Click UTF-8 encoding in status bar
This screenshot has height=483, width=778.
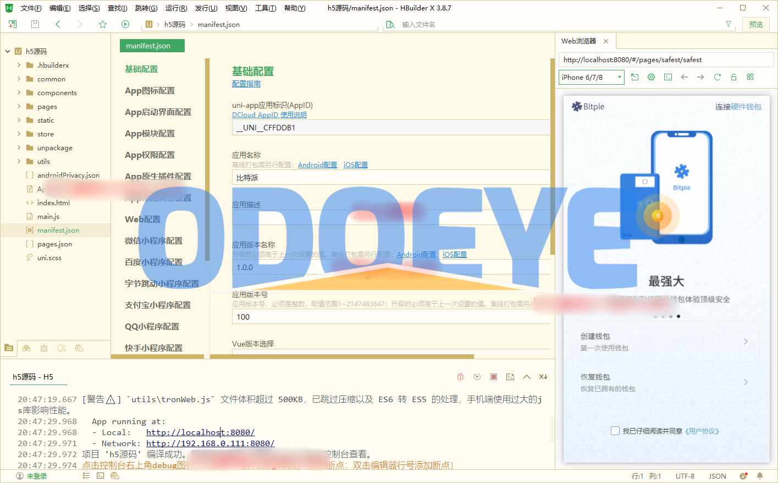[x=685, y=476]
